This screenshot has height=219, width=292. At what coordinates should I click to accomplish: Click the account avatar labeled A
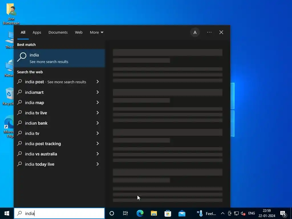coord(195,33)
